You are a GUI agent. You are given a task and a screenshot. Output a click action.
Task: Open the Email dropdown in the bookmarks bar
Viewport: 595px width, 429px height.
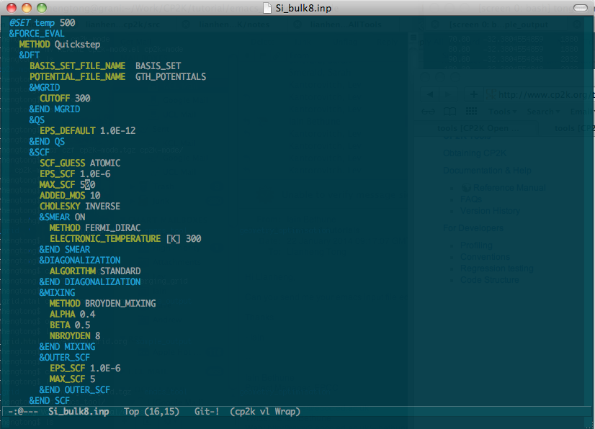pos(582,111)
